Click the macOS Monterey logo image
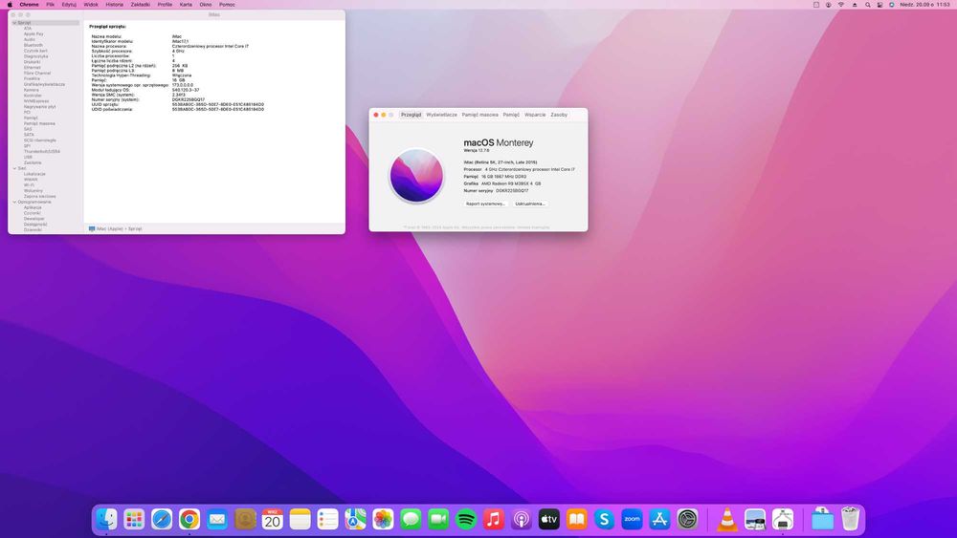 [416, 176]
